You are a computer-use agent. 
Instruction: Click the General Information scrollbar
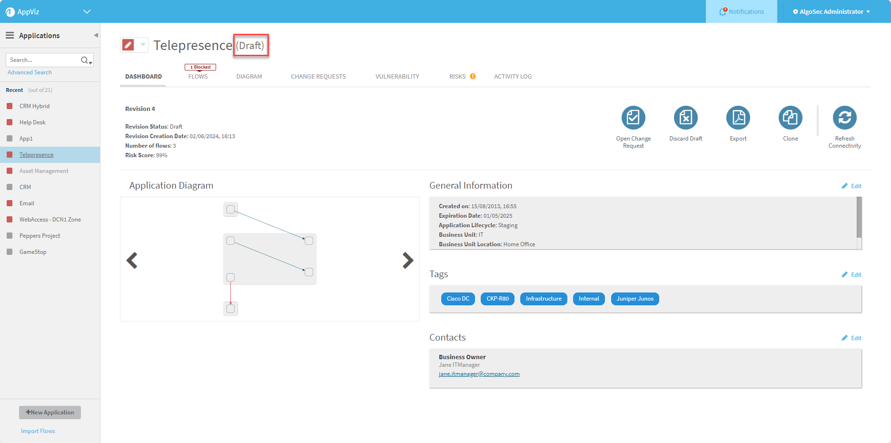859,217
